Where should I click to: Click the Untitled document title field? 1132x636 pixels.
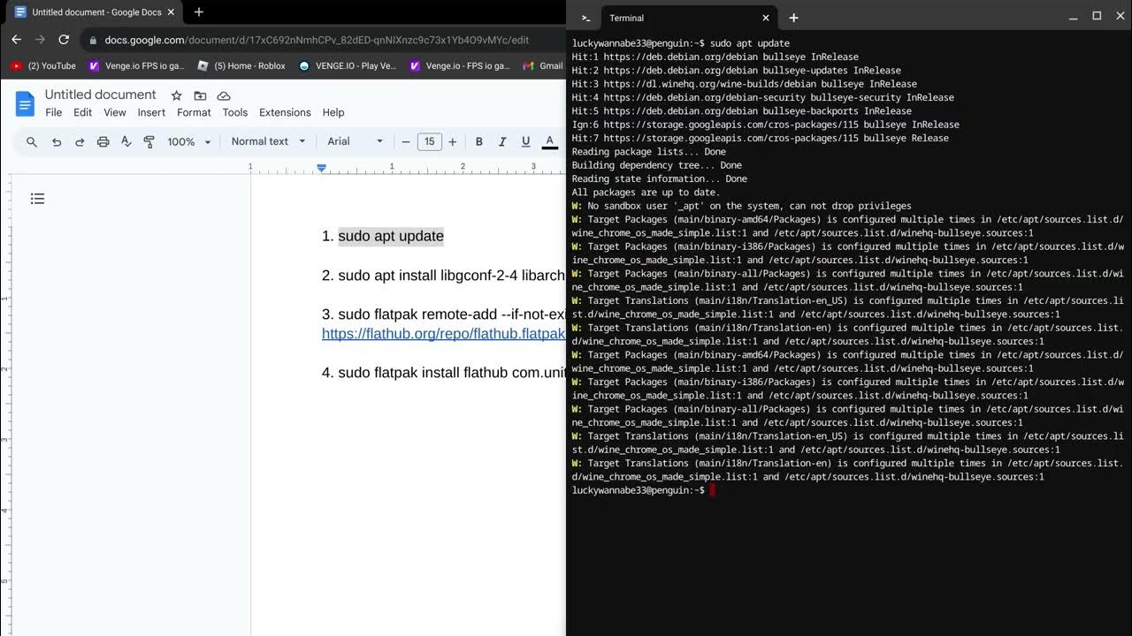click(100, 95)
